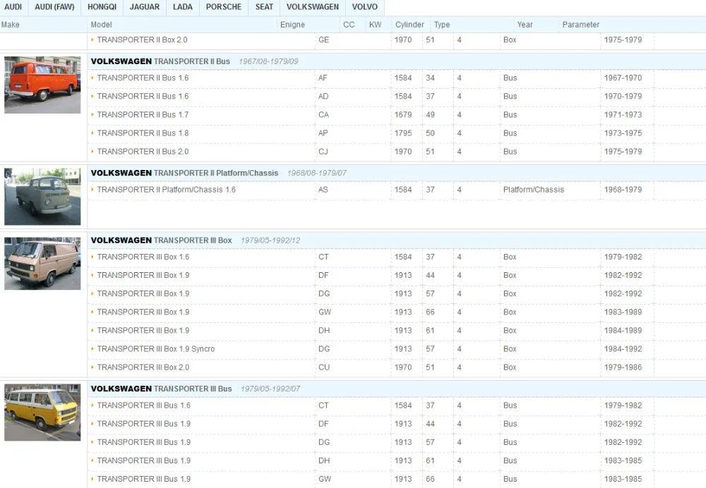The width and height of the screenshot is (706, 488).
Task: Click engine code AS cell
Action: point(323,190)
